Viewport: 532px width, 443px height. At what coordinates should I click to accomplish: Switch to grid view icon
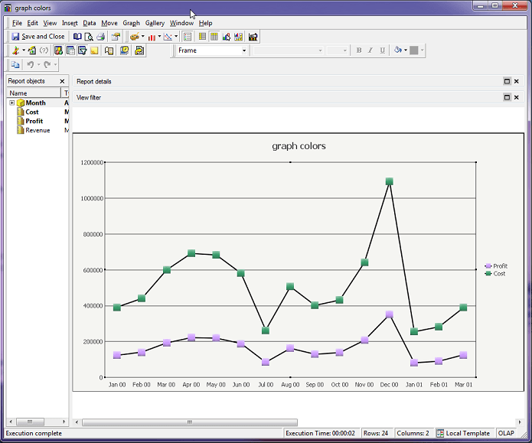tap(202, 36)
